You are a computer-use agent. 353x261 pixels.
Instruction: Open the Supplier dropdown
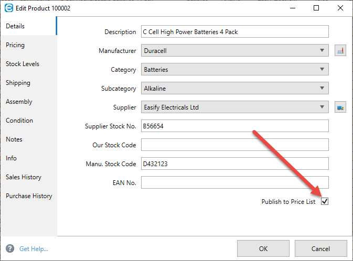click(322, 107)
